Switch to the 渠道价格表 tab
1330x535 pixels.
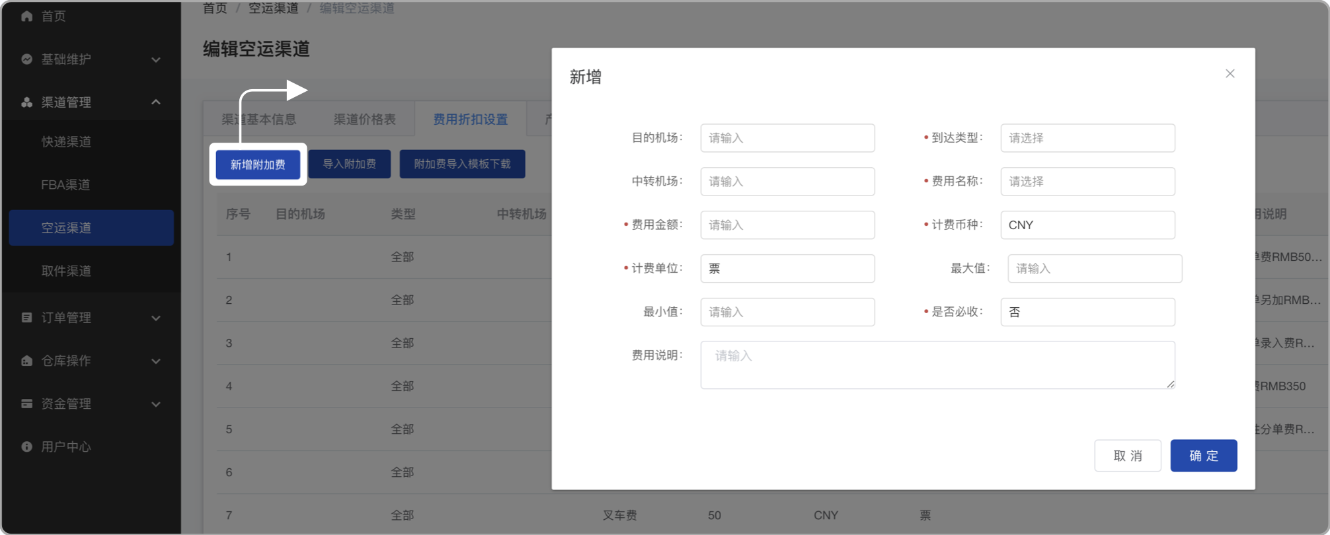364,120
